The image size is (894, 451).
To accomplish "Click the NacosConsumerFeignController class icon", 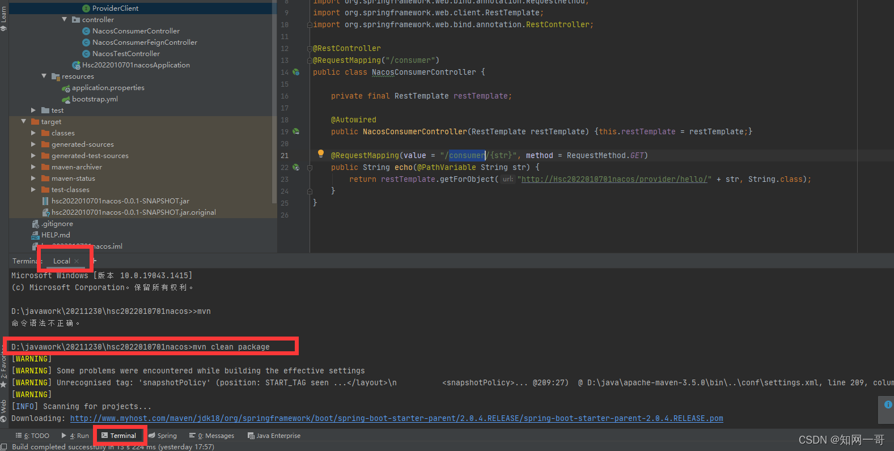I will pos(86,42).
